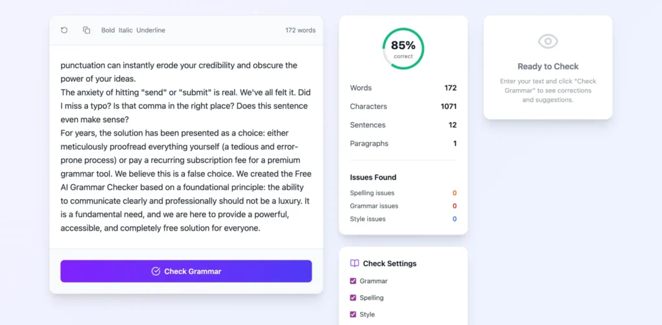The width and height of the screenshot is (662, 325).
Task: Click the book icon beside Check Settings
Action: point(354,264)
